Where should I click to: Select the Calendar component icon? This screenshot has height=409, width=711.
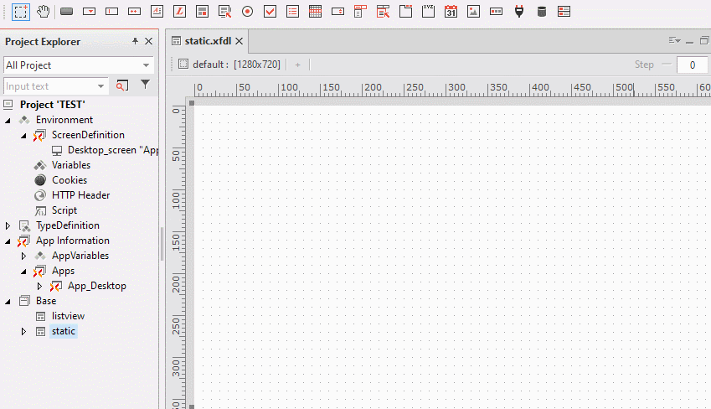[x=451, y=12]
